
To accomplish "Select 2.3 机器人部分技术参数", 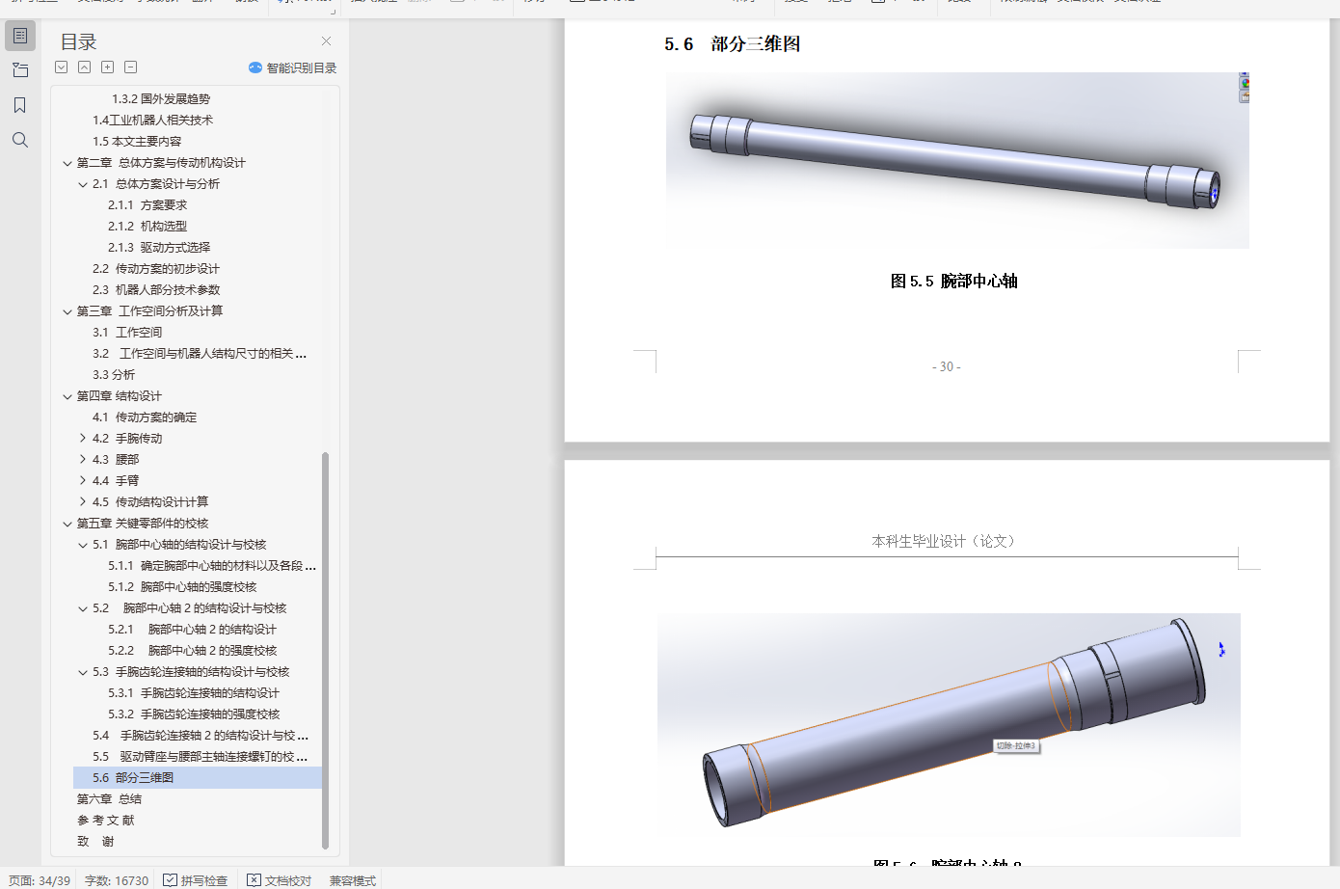I will (x=156, y=290).
